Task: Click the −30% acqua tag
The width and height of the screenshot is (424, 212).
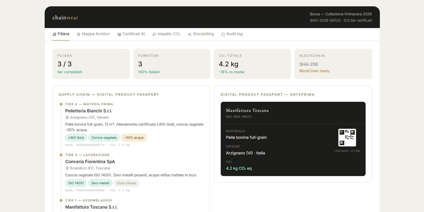Action: (x=134, y=138)
